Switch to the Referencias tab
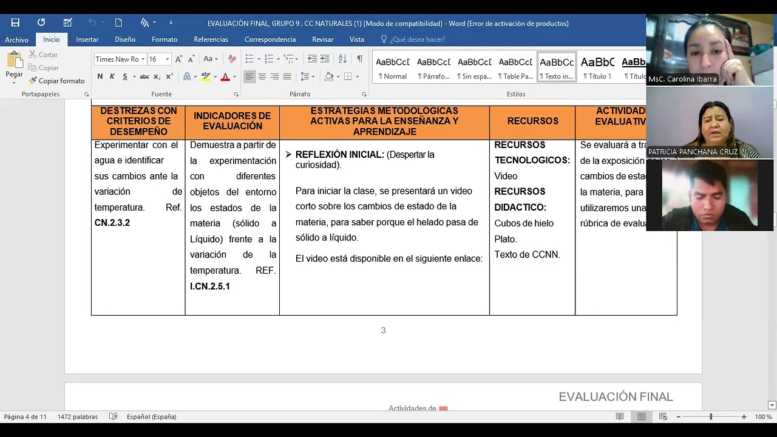The width and height of the screenshot is (777, 437). tap(211, 39)
